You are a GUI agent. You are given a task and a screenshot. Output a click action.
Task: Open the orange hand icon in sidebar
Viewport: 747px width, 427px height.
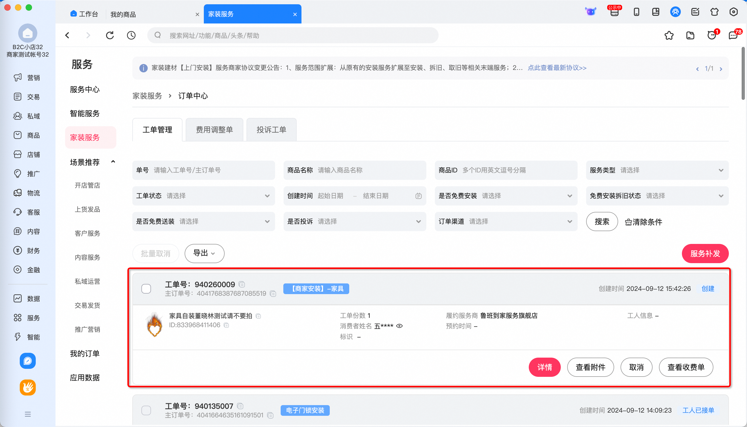click(x=27, y=388)
